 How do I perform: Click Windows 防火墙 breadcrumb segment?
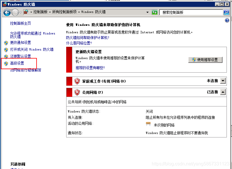pos(93,12)
